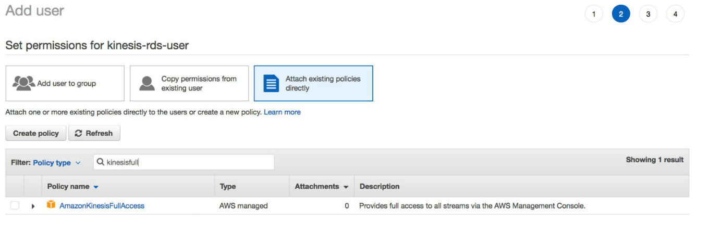Screen dimensions: 709x247
Task: Select Attach existing policies directly
Action: click(313, 83)
